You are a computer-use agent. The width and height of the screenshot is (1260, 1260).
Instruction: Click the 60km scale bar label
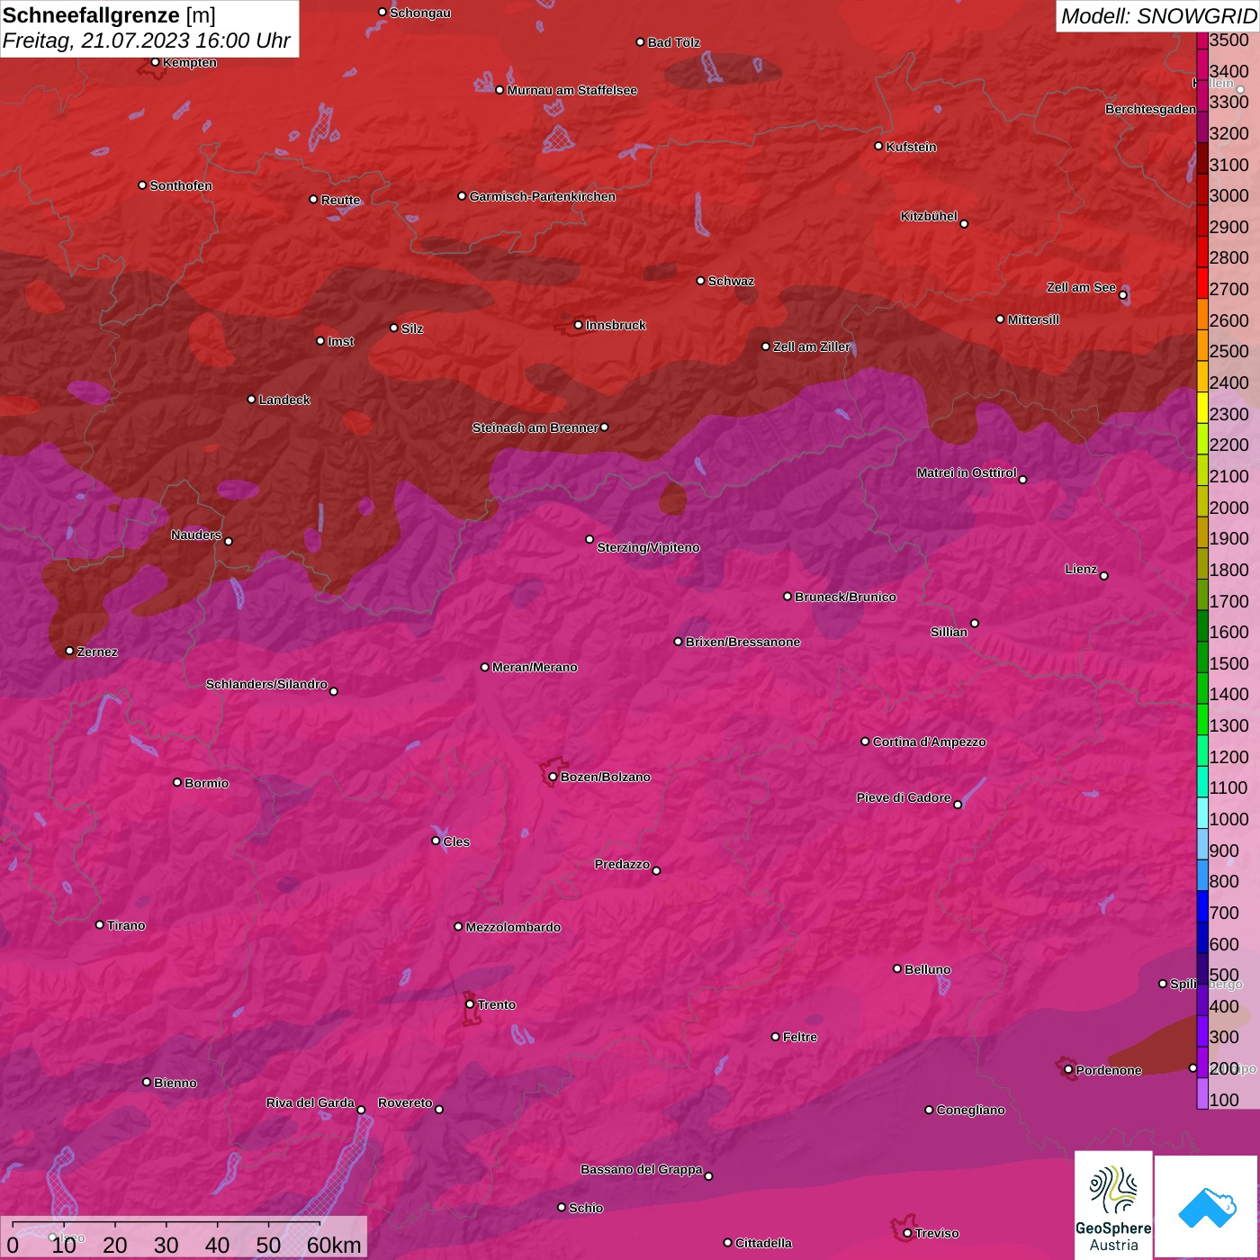(334, 1246)
